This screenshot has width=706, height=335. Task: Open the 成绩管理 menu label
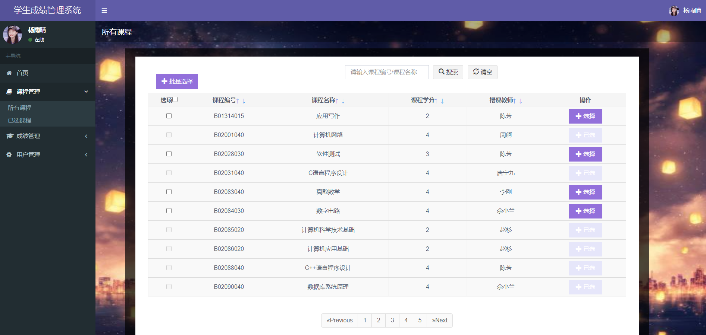coord(28,136)
